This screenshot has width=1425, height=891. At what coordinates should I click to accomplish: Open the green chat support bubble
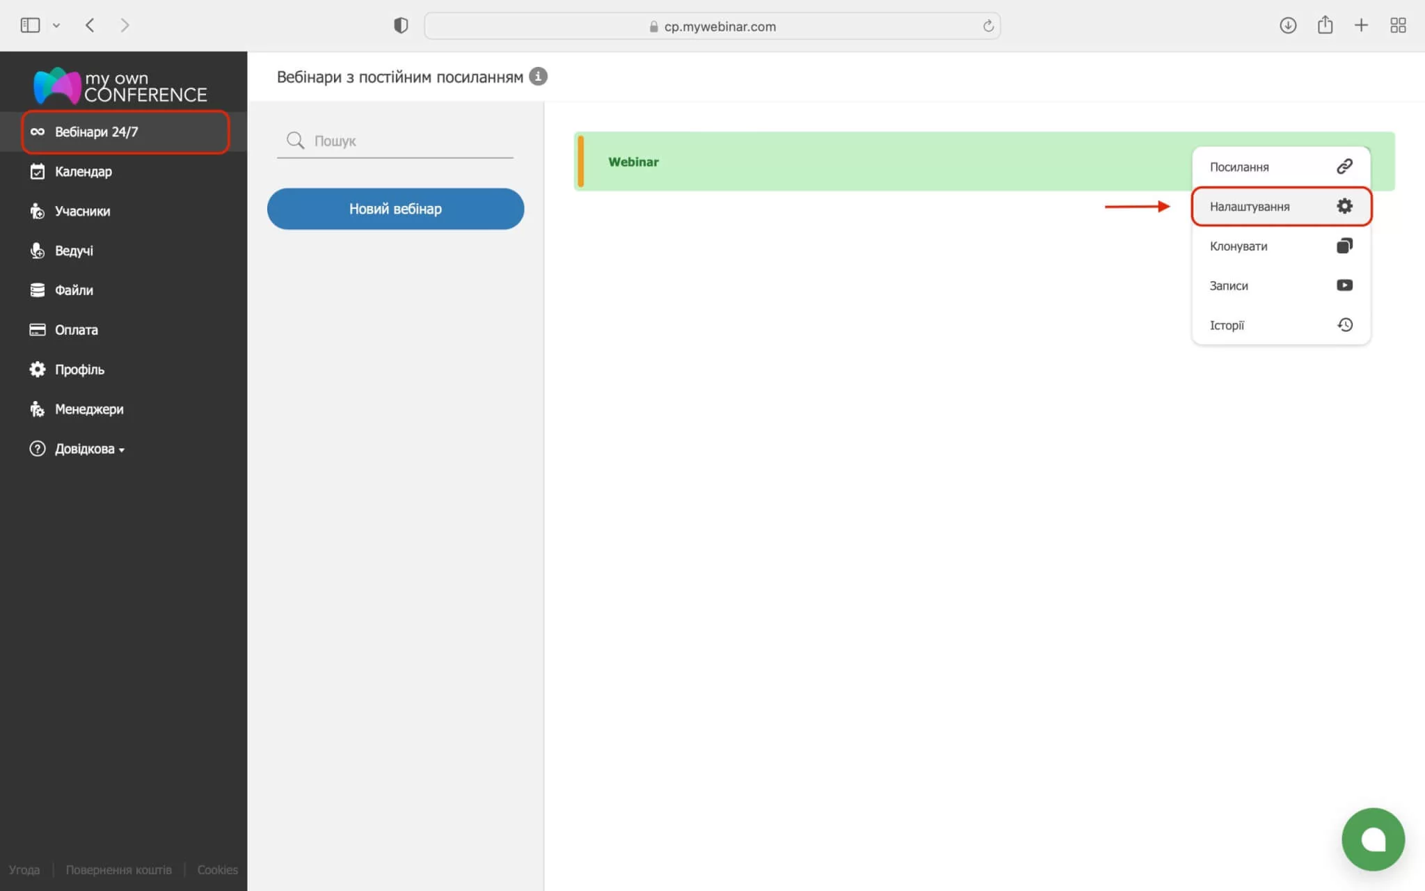tap(1373, 839)
